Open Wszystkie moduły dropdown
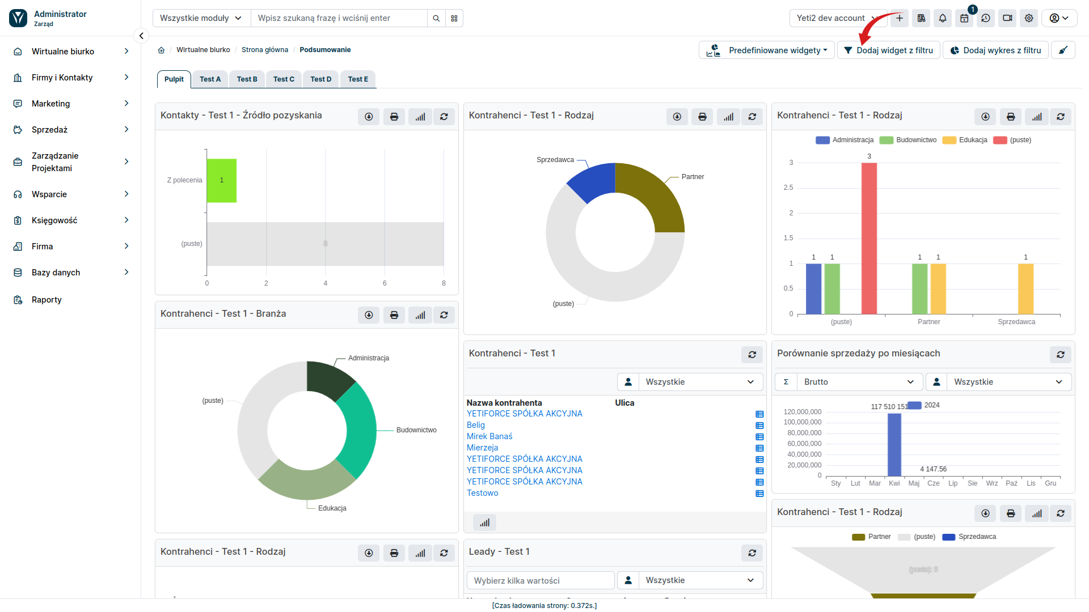1089x612 pixels. (x=201, y=18)
